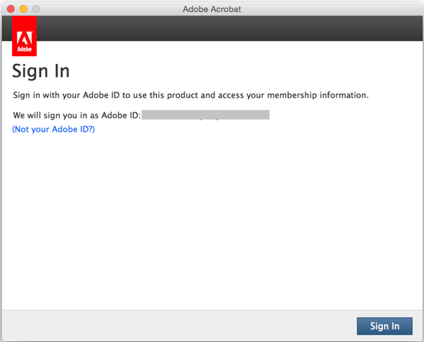Click the "Adobe Acrobat" window title text

tap(212, 8)
